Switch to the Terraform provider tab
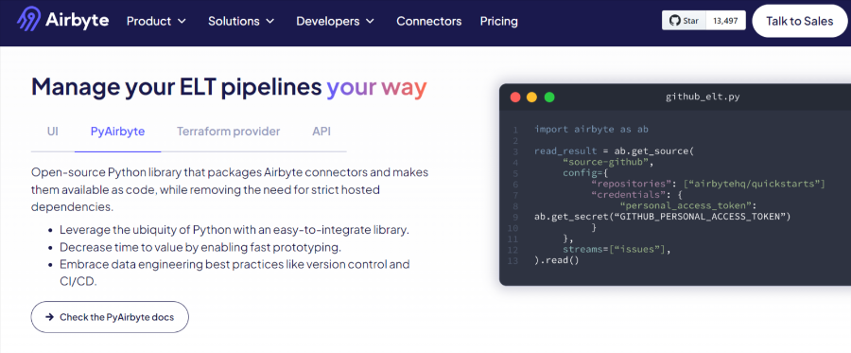The image size is (851, 353). (x=229, y=132)
